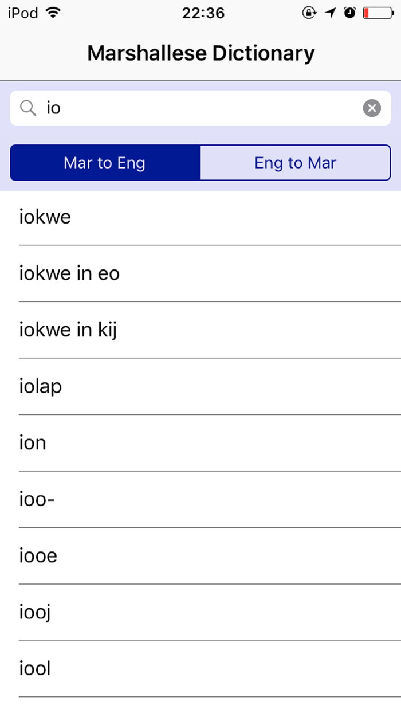Tap the location arrow status icon
The image size is (401, 713).
pyautogui.click(x=331, y=11)
